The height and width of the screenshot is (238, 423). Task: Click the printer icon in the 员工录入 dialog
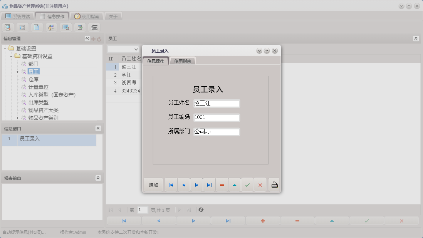point(274,184)
